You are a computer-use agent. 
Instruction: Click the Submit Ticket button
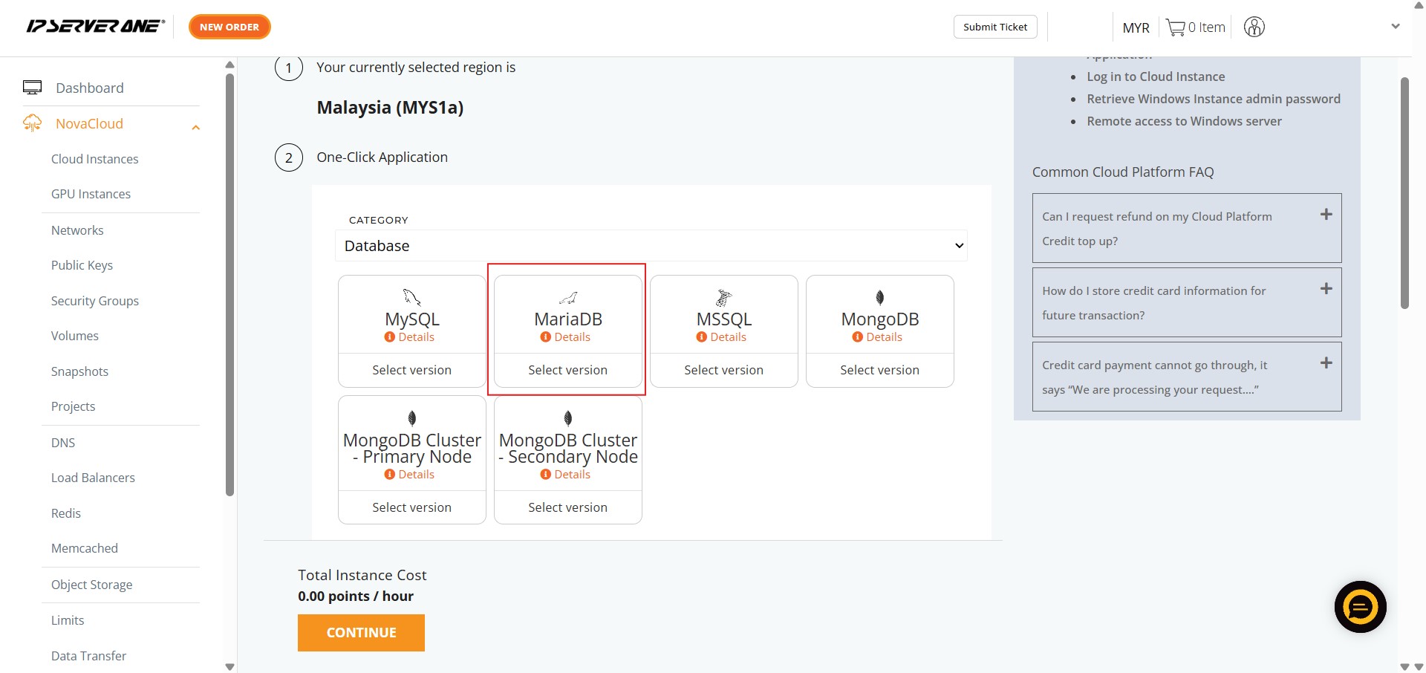tap(994, 27)
